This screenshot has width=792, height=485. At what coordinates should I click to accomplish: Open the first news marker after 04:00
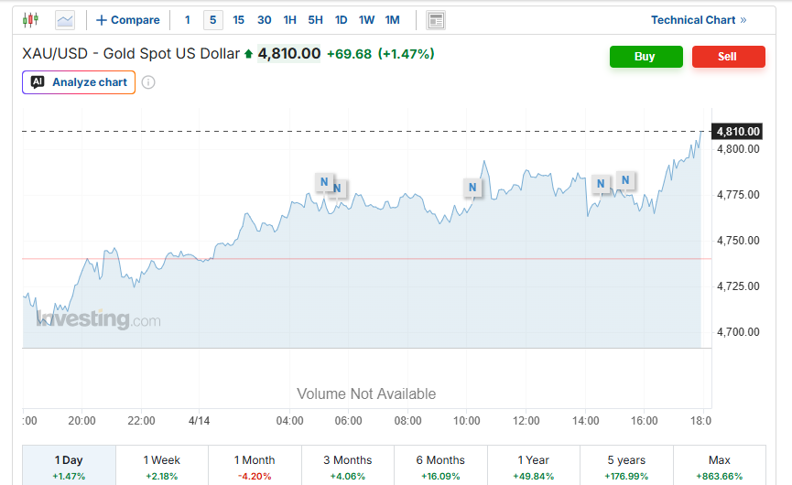coord(323,181)
